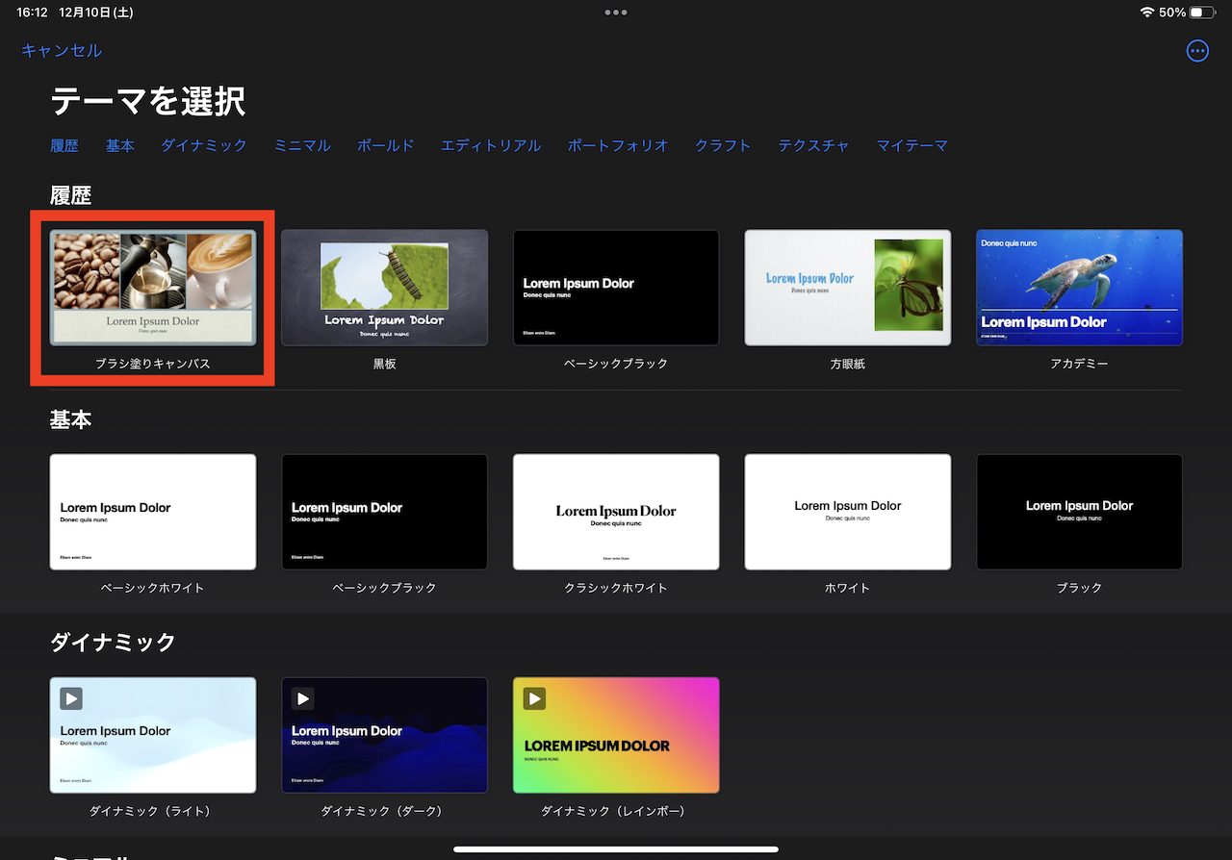Click play badge on ダイナミック（ダーク） thumbnail
The image size is (1232, 860).
[x=303, y=698]
